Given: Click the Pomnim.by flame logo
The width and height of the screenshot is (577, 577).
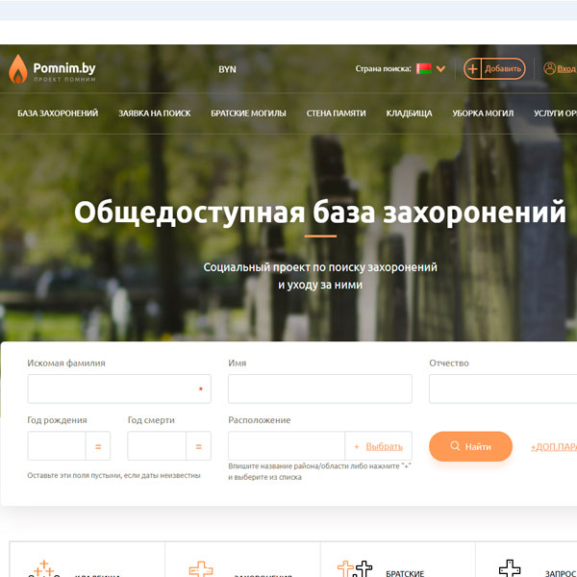Looking at the screenshot, I should 17,69.
